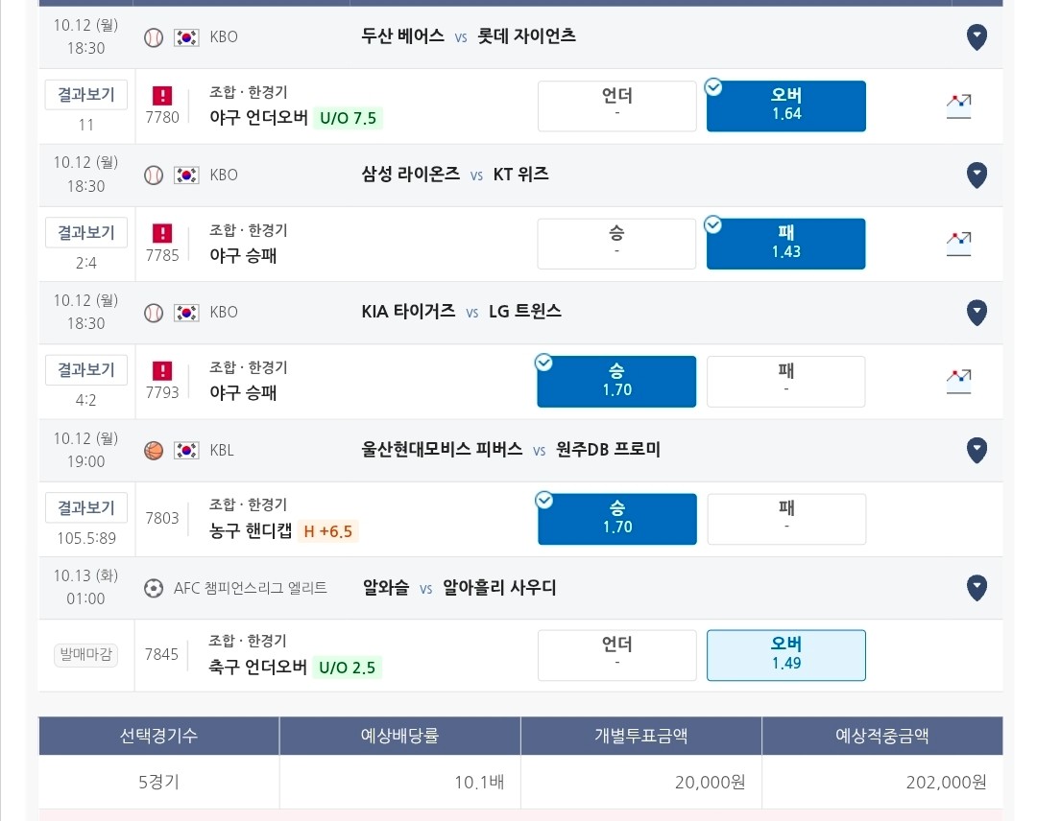View result for game showing 2:4
1037x821 pixels.
click(86, 232)
